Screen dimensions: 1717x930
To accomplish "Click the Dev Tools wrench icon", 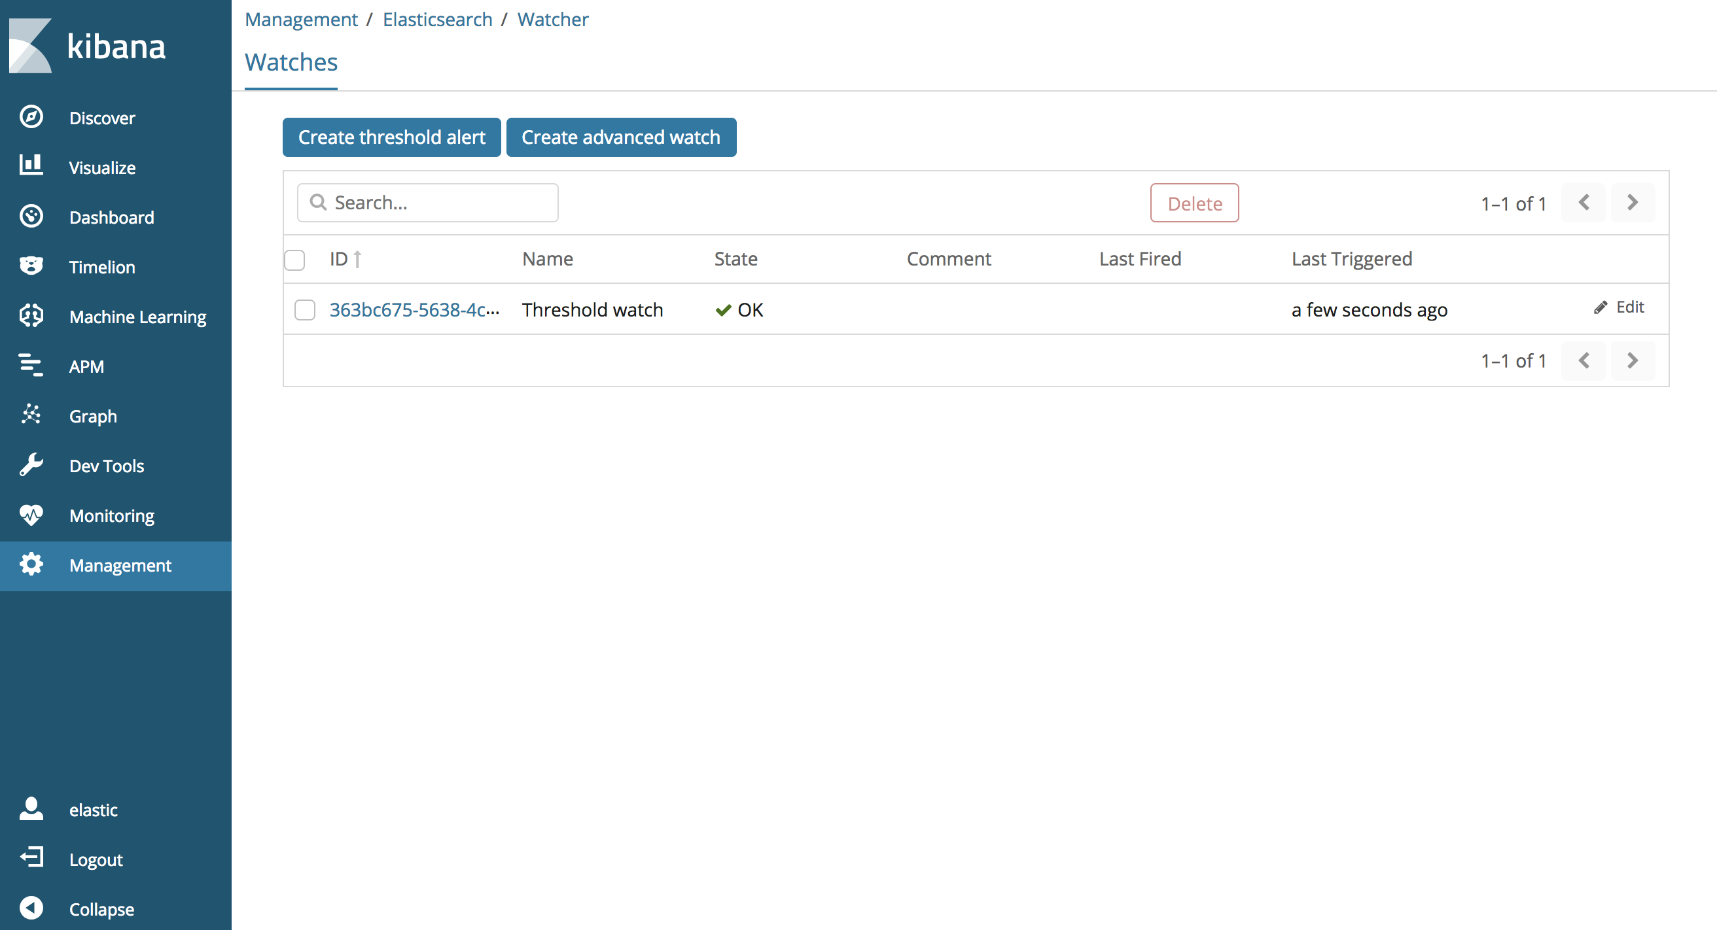I will [x=31, y=465].
